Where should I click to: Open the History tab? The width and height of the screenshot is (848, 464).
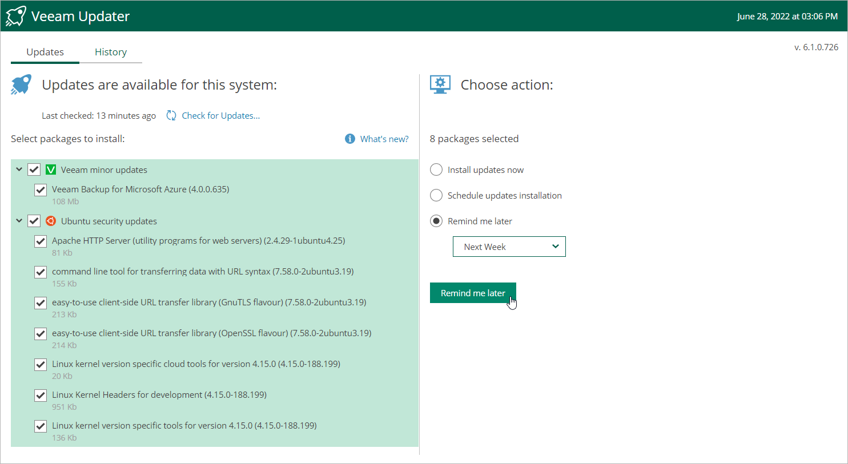(x=111, y=52)
